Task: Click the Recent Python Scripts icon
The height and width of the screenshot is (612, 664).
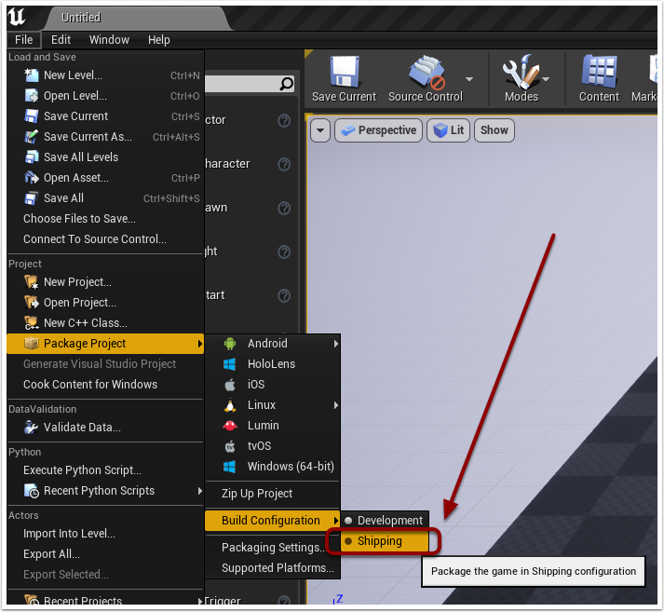Action: [x=32, y=491]
